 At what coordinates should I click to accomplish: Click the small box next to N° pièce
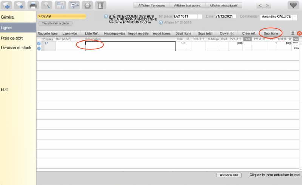200,17
